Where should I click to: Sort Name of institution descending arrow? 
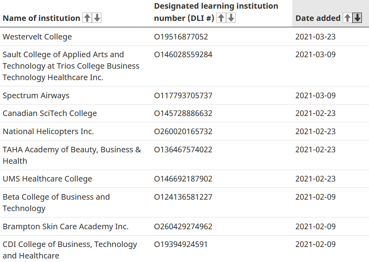[x=97, y=18]
